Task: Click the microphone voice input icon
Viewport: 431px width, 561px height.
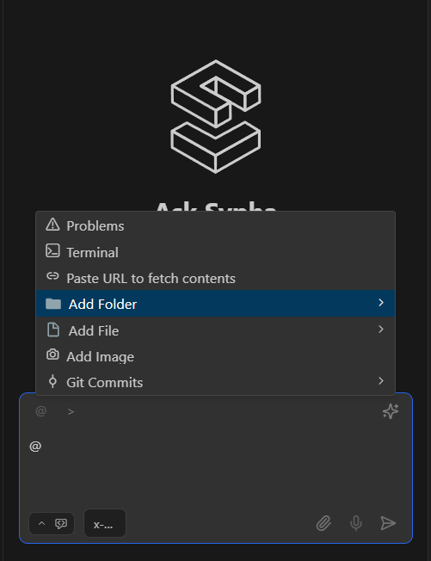Action: (x=356, y=523)
